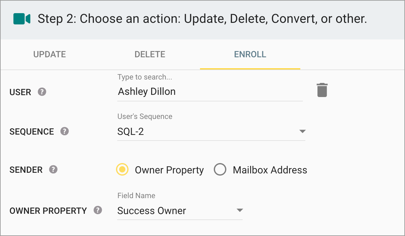Screen dimensions: 405x236
Task: Click the help icon next to USER
Action: (43, 92)
